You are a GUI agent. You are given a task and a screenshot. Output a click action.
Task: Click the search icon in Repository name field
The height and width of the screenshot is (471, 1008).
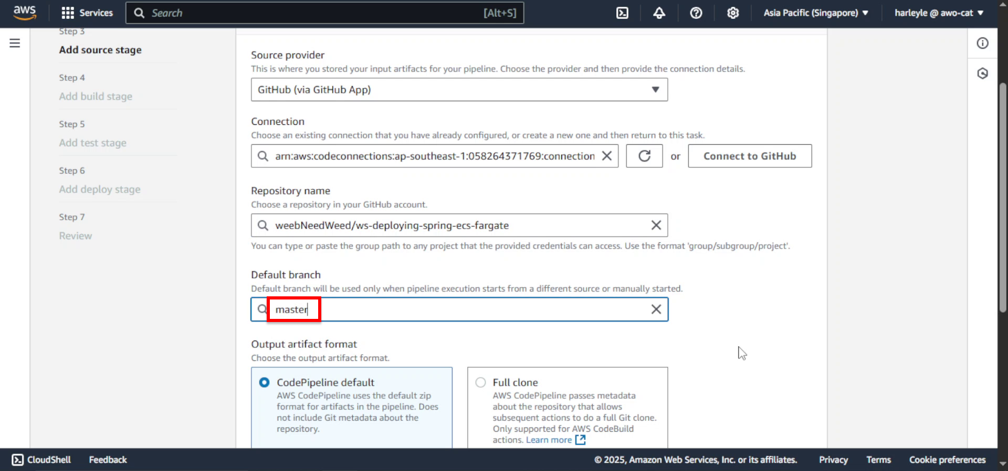[x=262, y=226]
